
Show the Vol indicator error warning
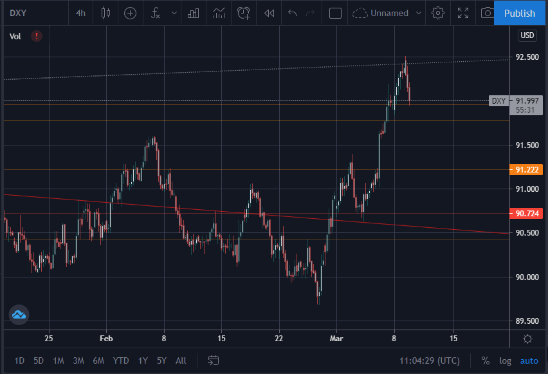(x=37, y=36)
